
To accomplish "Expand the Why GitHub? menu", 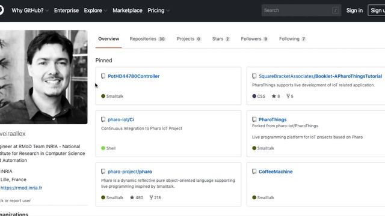I will 30,11.
